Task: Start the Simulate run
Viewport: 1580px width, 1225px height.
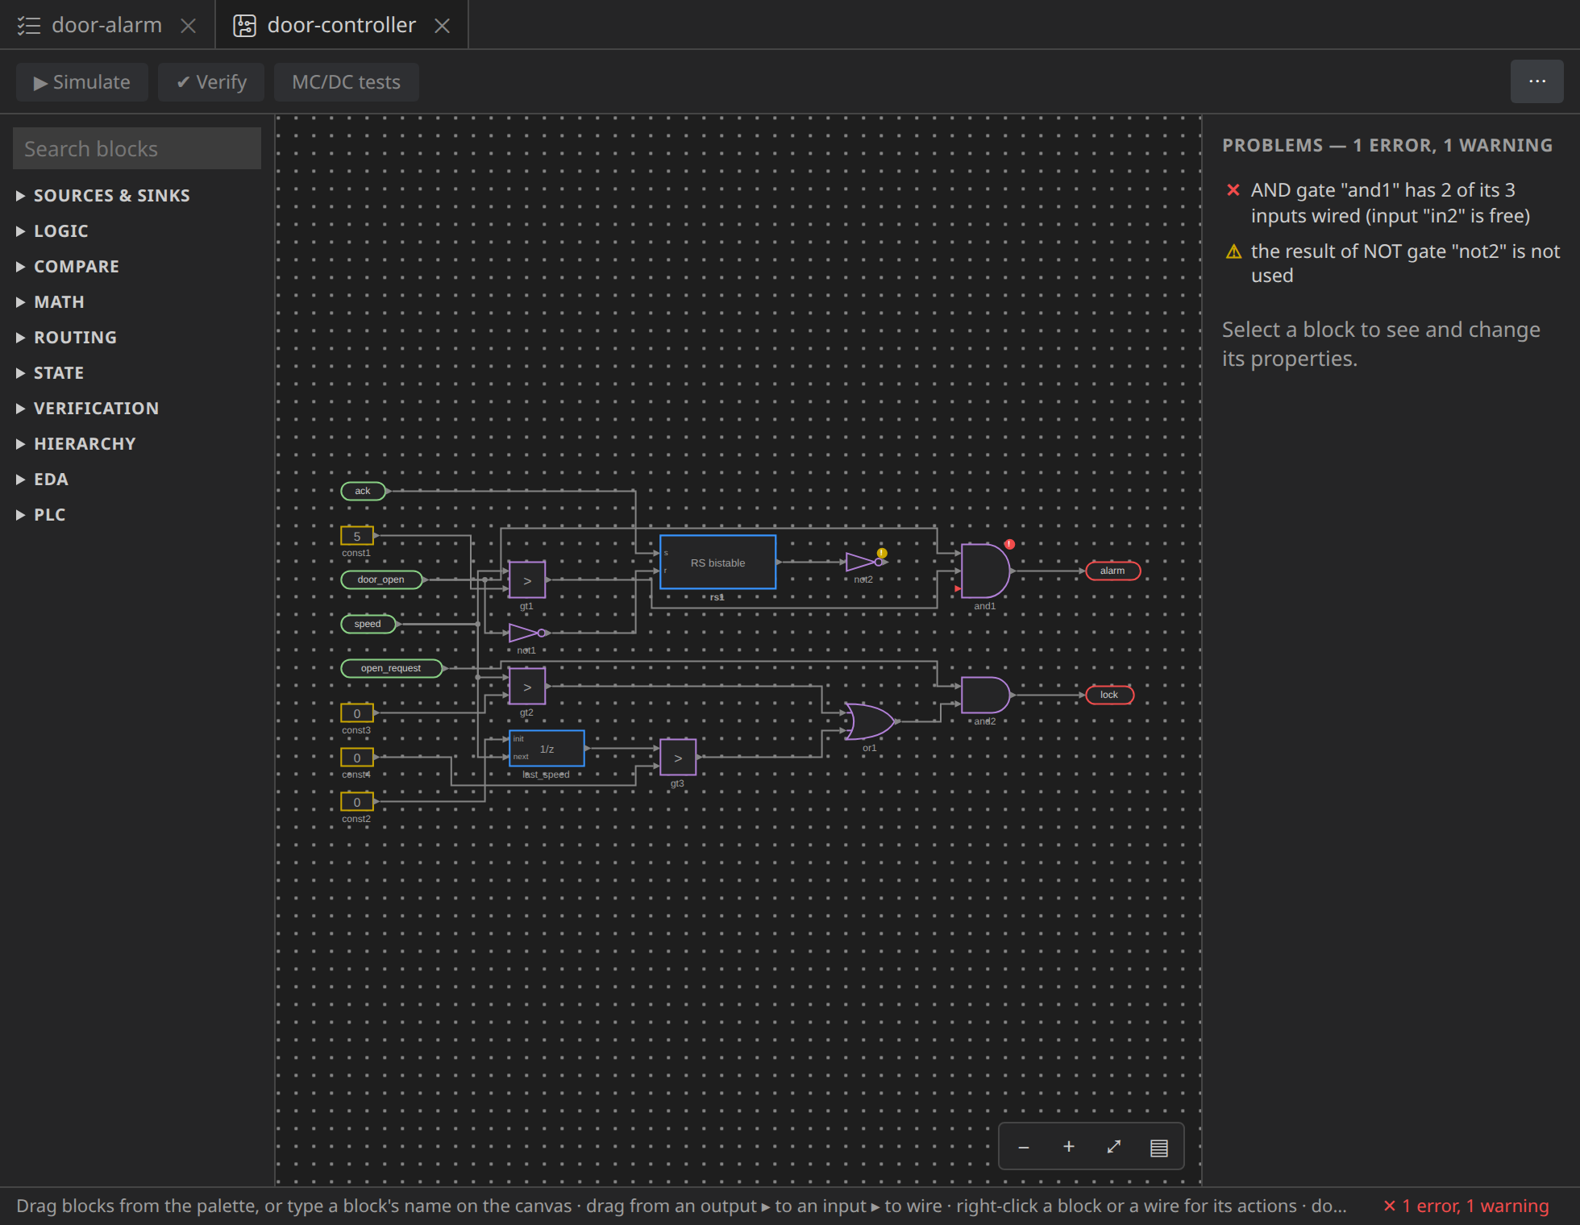Action: coord(82,82)
